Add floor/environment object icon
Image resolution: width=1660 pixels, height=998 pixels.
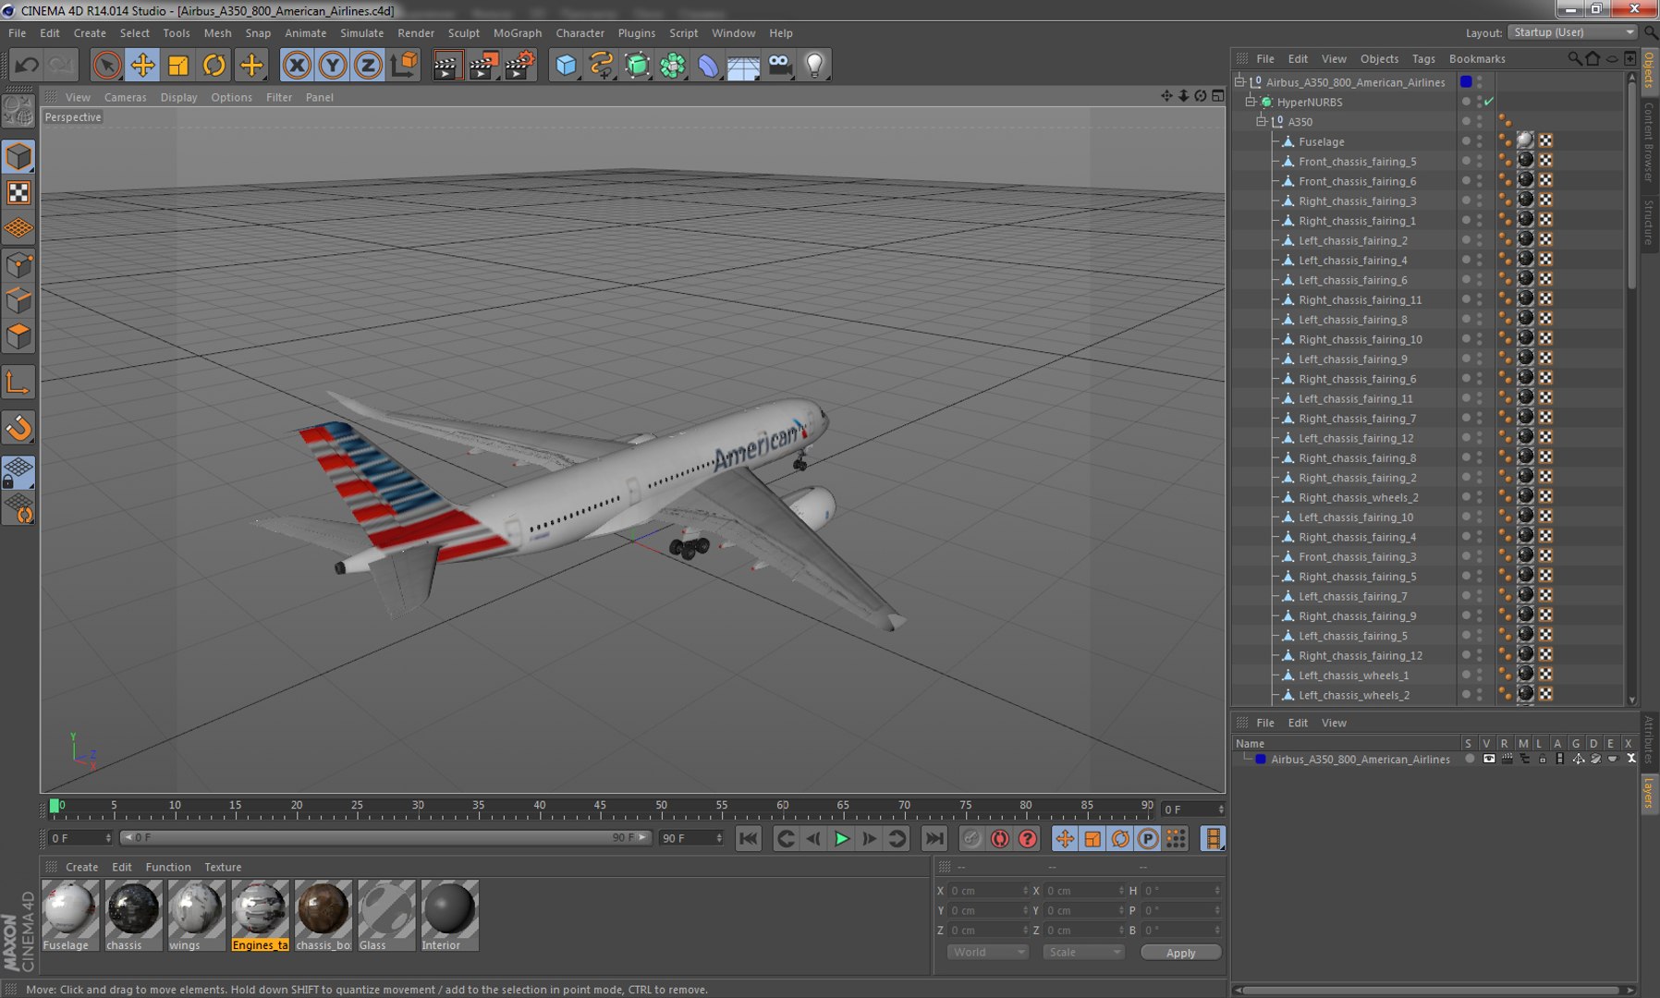point(743,65)
